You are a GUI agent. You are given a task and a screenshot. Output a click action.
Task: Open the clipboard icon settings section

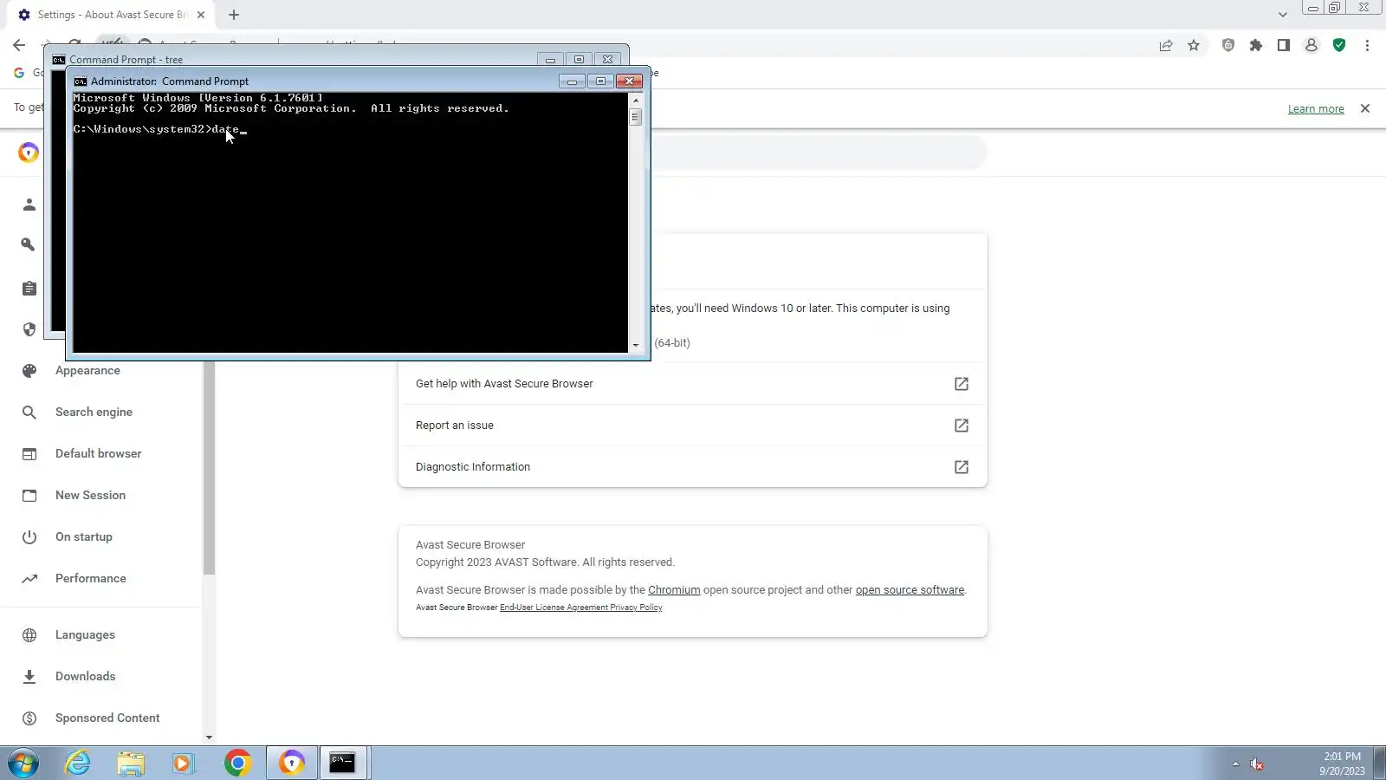point(29,288)
